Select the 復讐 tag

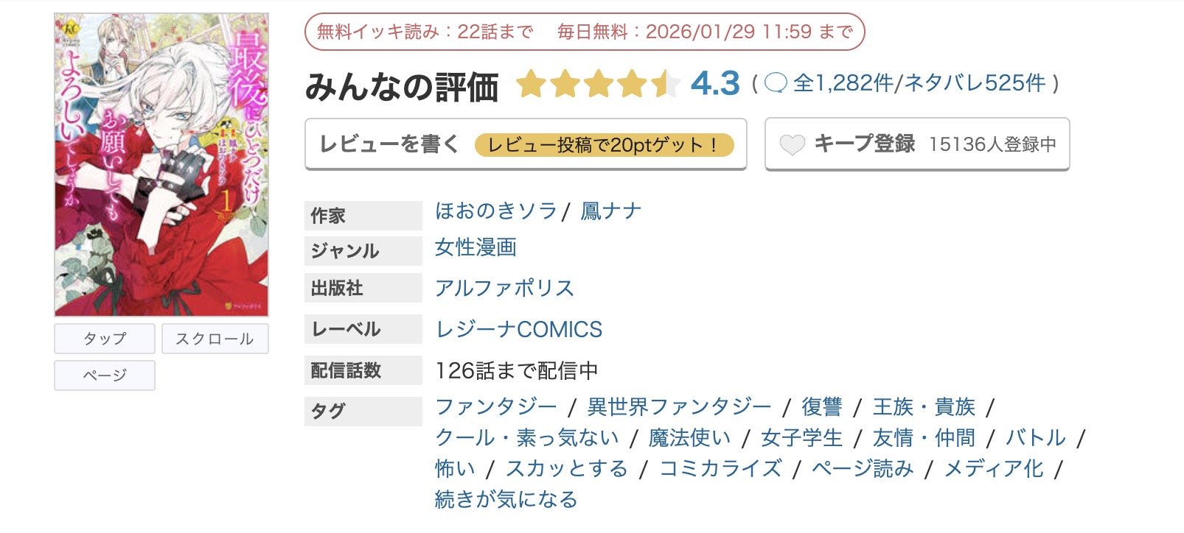(x=823, y=407)
